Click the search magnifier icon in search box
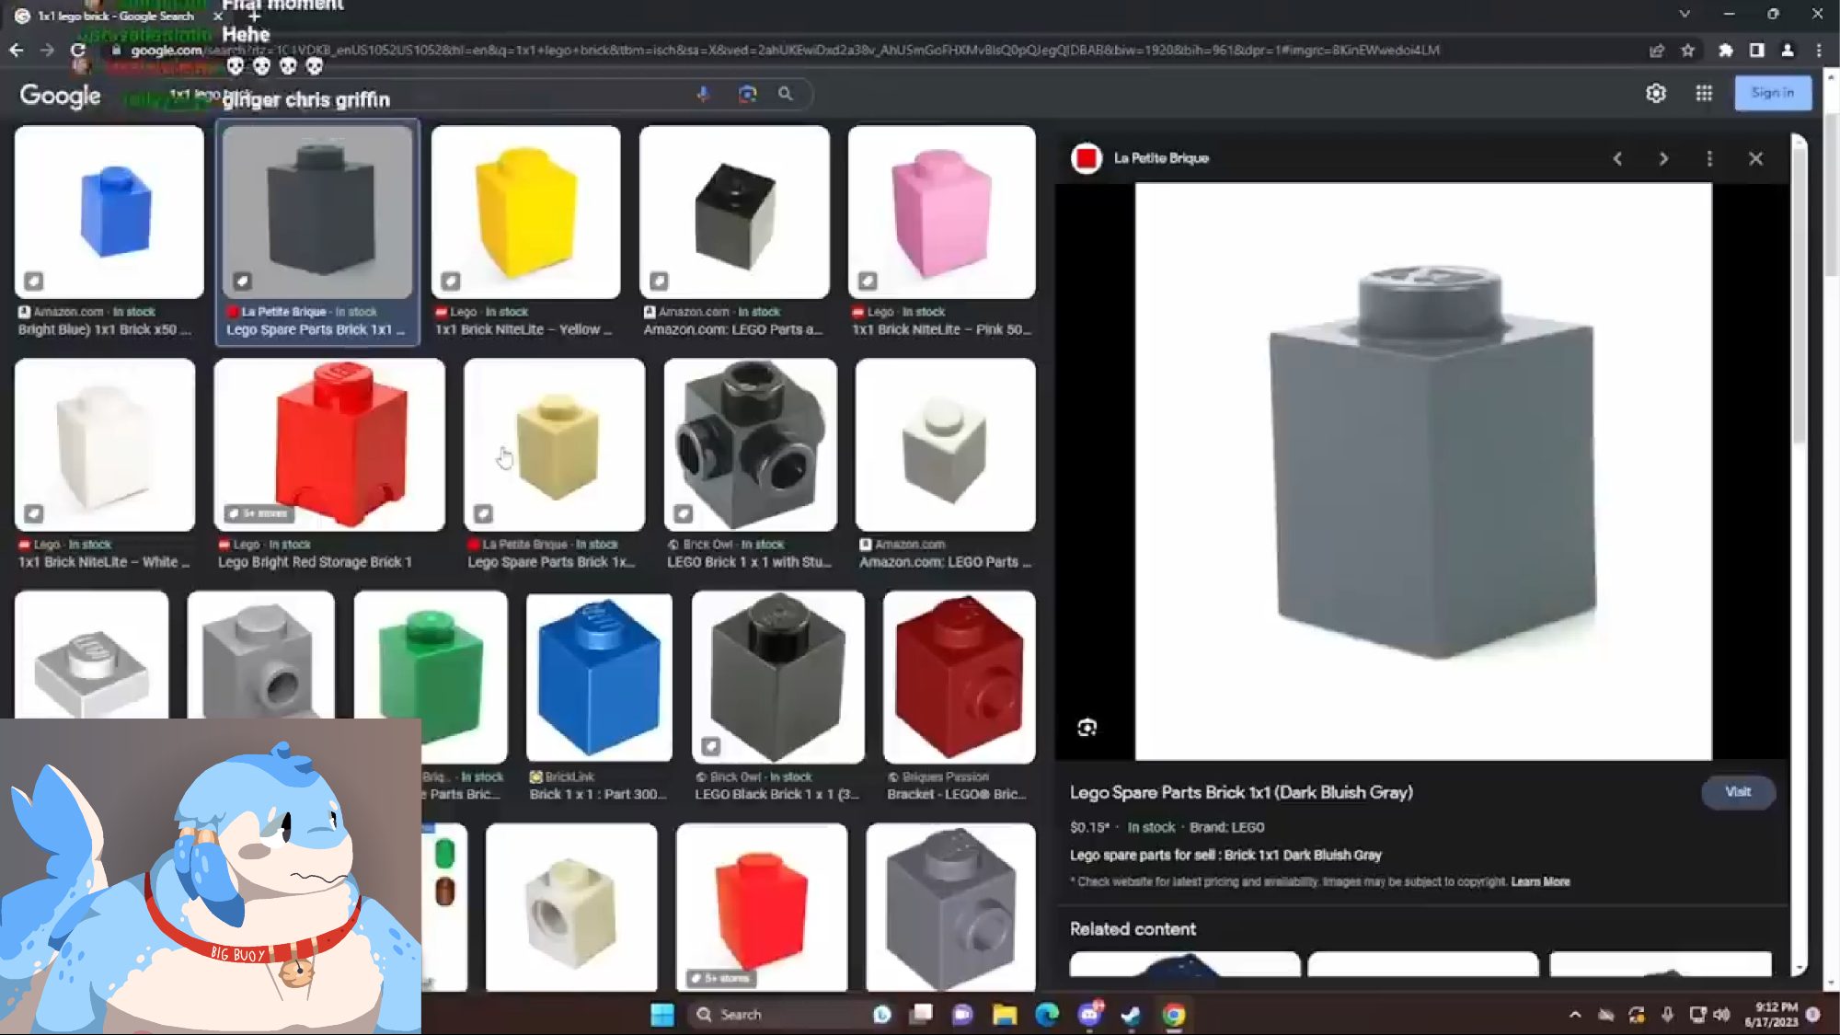This screenshot has width=1840, height=1035. coord(785,94)
